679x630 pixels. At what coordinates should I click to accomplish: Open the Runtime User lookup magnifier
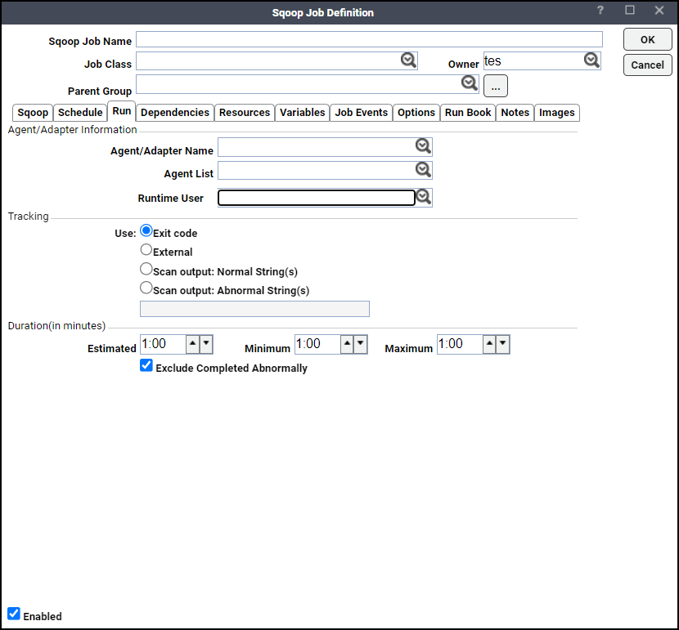coord(423,197)
